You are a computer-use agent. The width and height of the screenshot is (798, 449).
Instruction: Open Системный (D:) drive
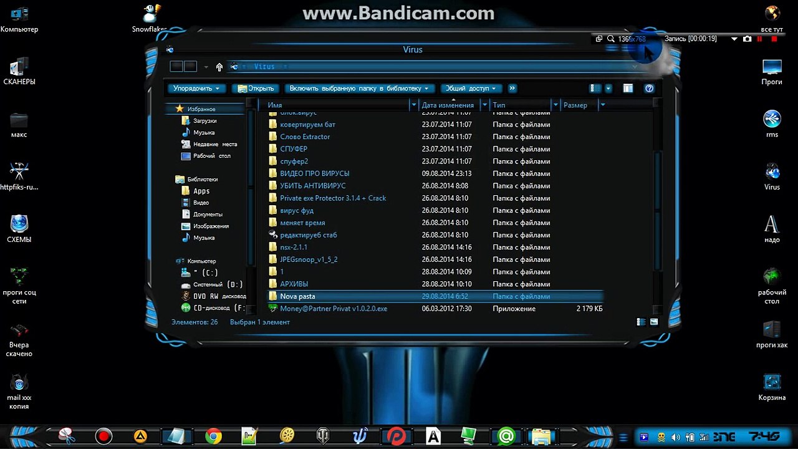coord(218,284)
